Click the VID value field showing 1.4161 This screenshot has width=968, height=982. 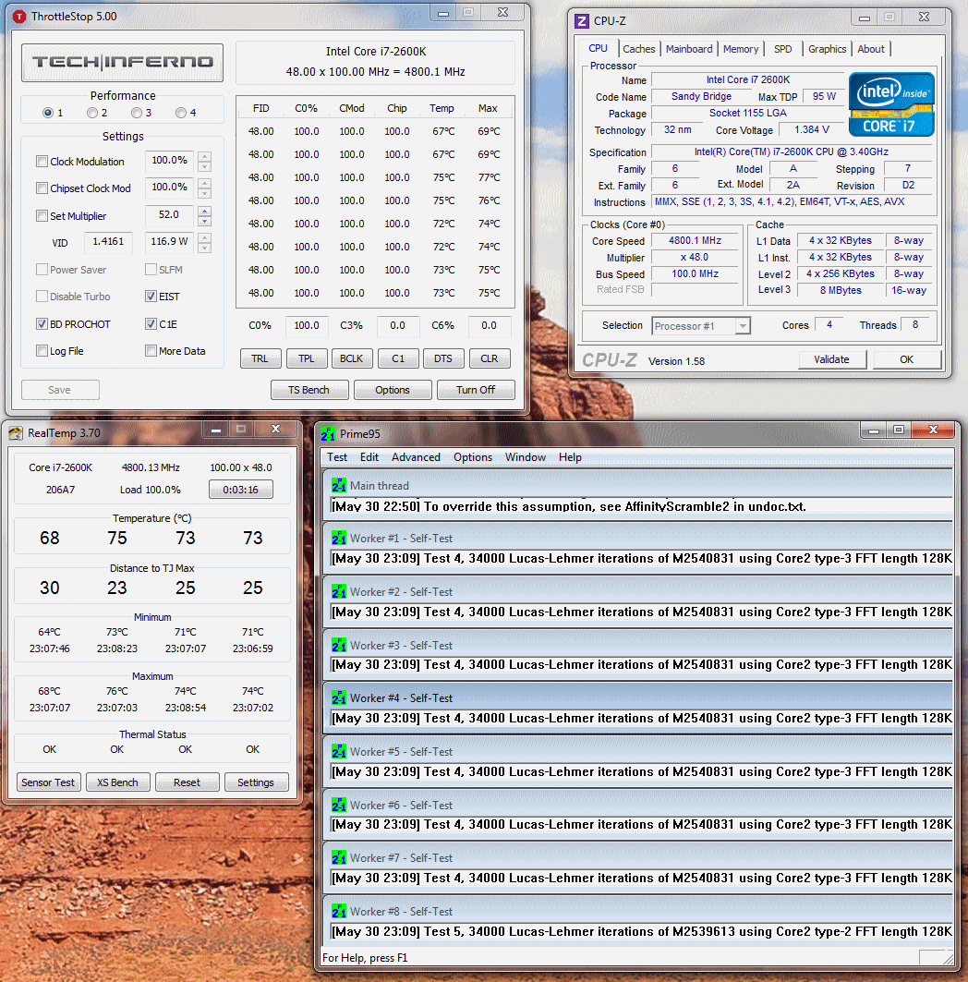pyautogui.click(x=109, y=243)
